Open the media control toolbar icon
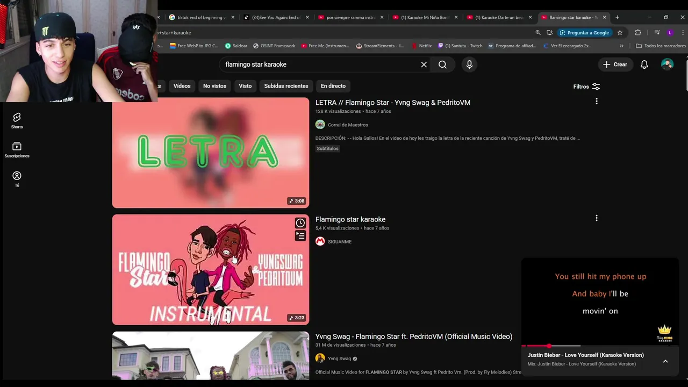This screenshot has height=387, width=688. point(657,33)
